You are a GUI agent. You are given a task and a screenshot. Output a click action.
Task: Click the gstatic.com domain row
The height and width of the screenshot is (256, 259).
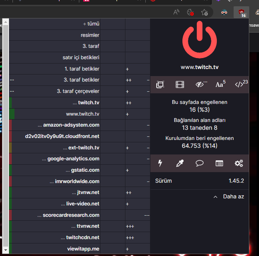tap(55, 170)
